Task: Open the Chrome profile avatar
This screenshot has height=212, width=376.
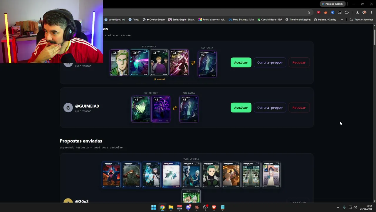Action: point(365,12)
